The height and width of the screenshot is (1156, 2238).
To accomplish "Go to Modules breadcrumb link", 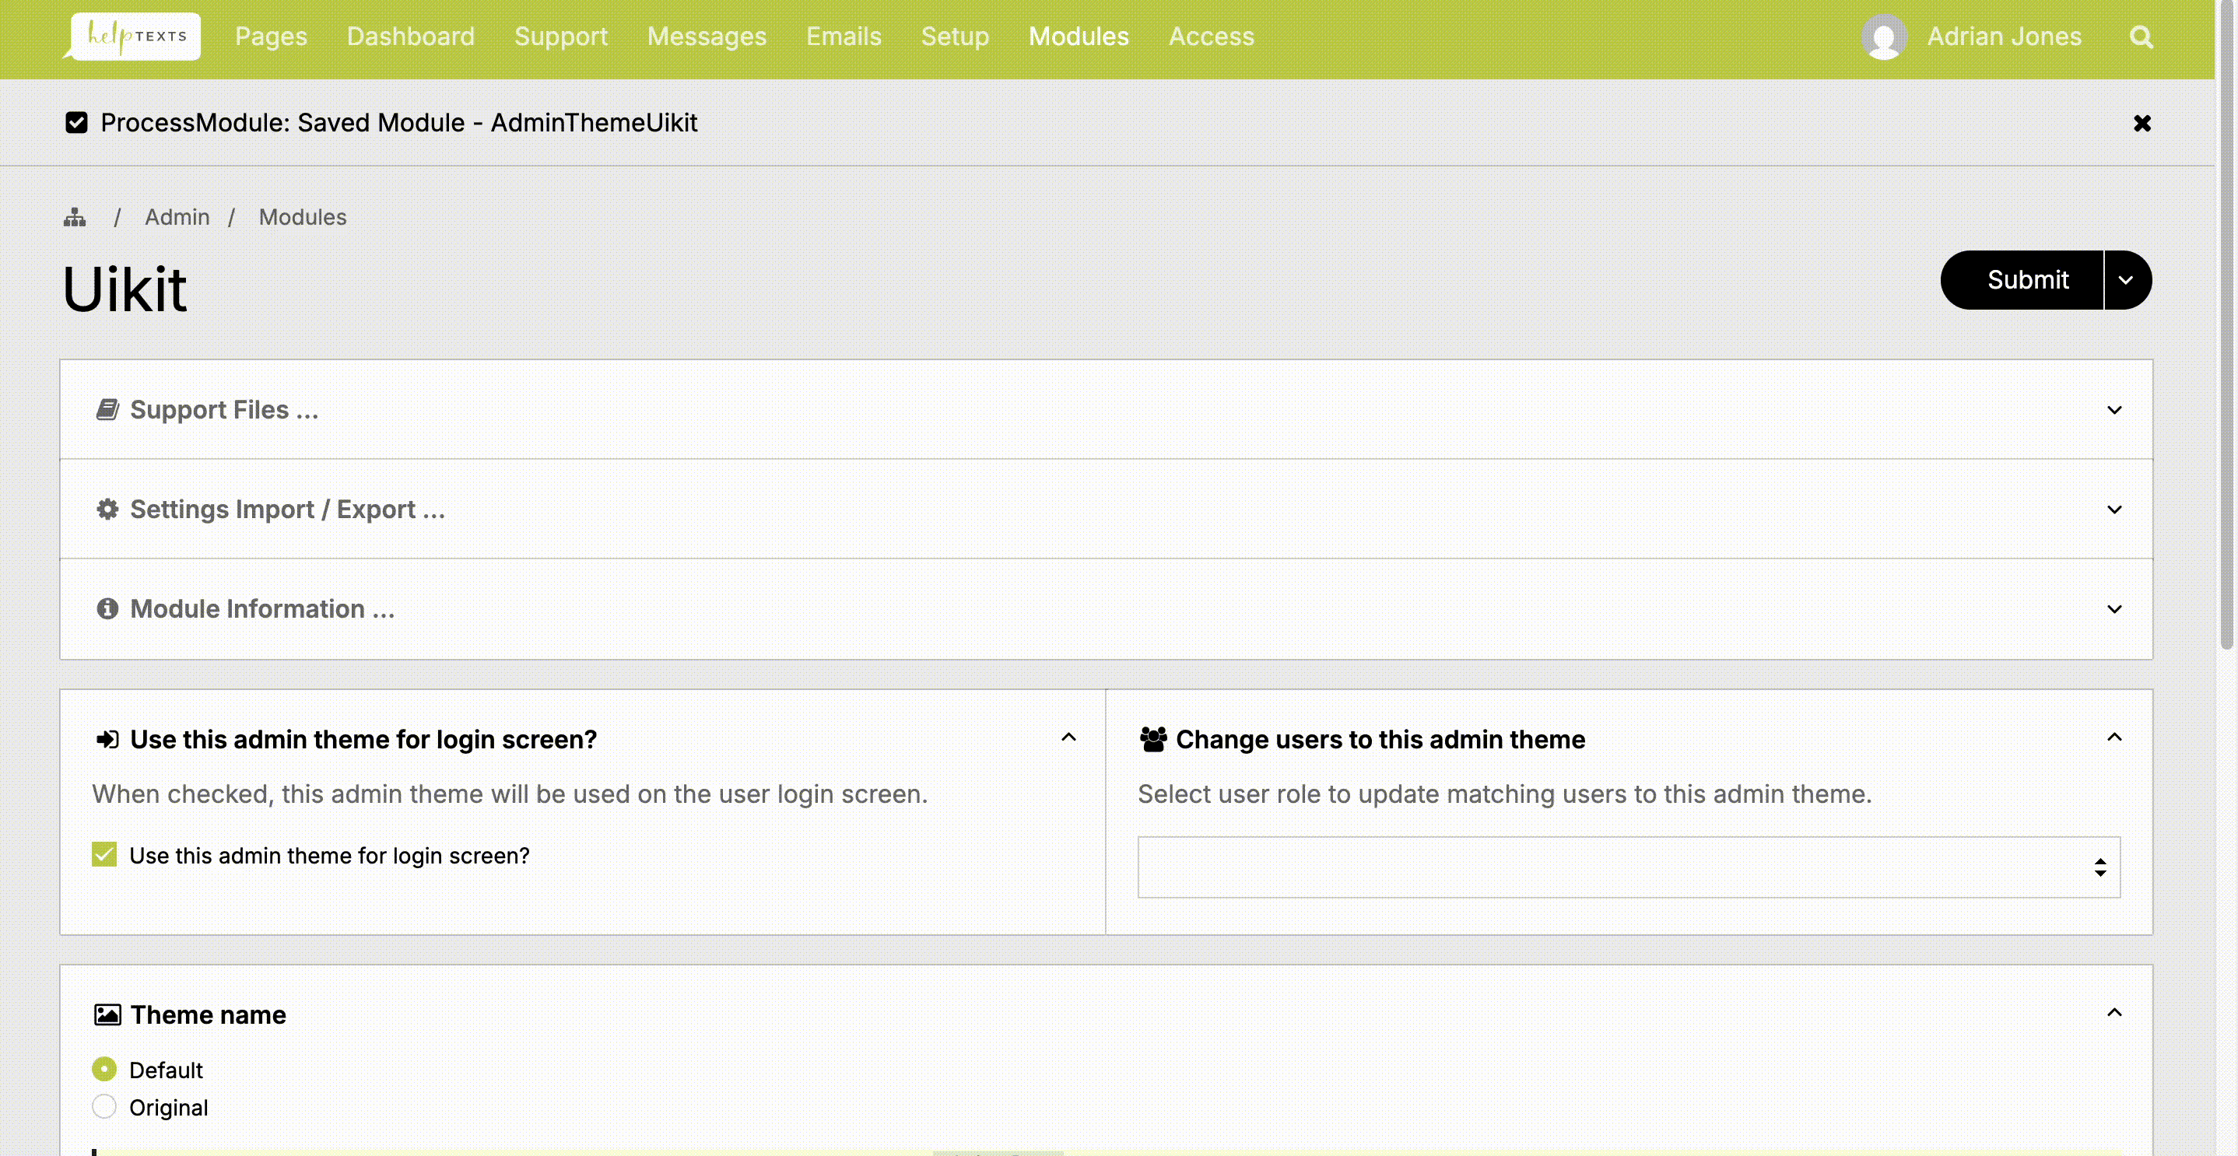I will point(303,217).
